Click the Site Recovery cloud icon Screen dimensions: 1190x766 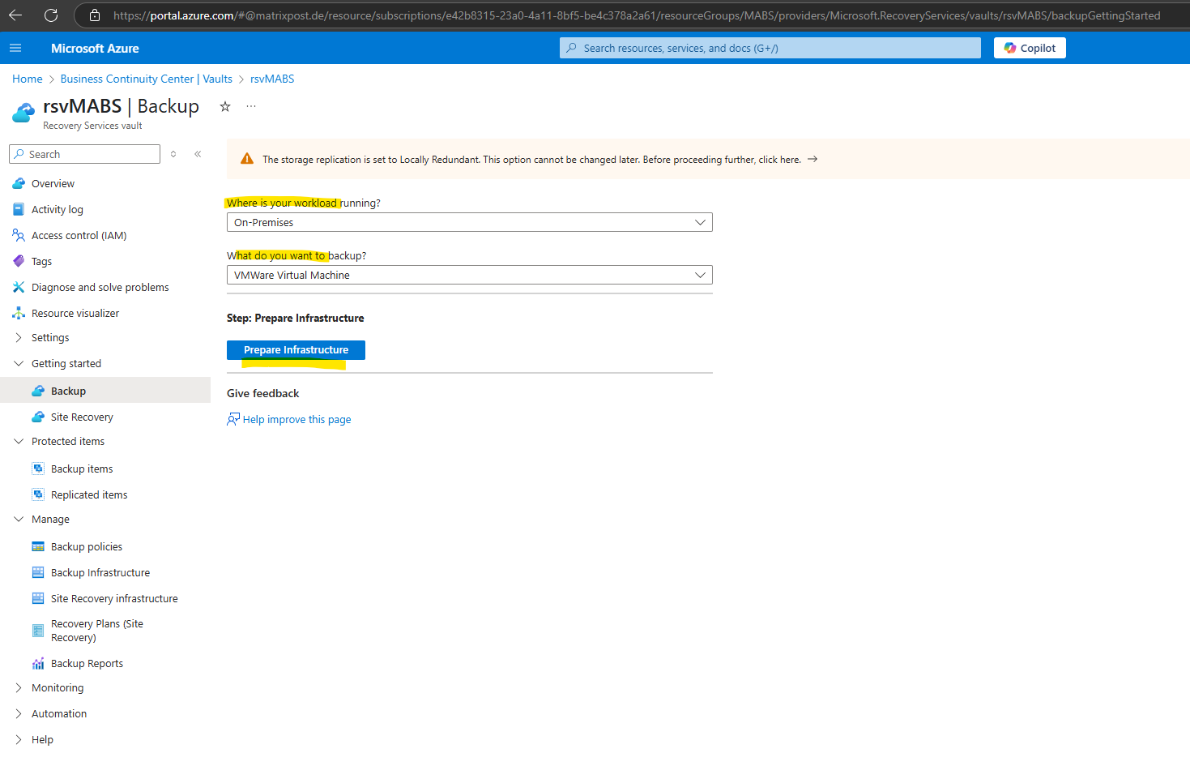coord(38,417)
